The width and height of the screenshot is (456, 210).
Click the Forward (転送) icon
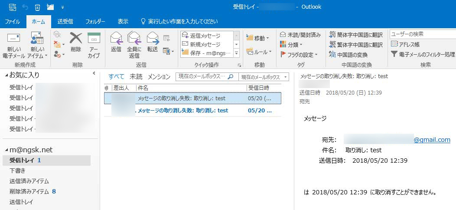tap(153, 39)
